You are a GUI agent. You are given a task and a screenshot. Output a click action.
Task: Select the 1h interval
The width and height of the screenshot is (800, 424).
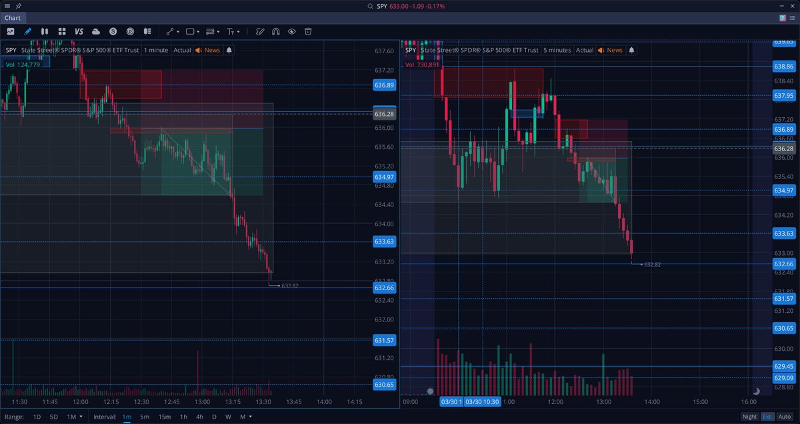tap(183, 417)
